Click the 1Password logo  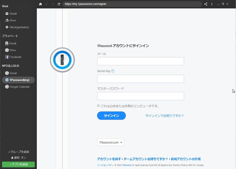point(62,60)
